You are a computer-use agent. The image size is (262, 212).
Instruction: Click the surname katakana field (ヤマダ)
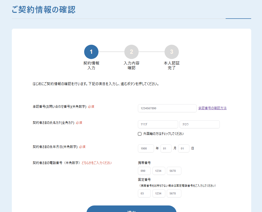(158, 124)
